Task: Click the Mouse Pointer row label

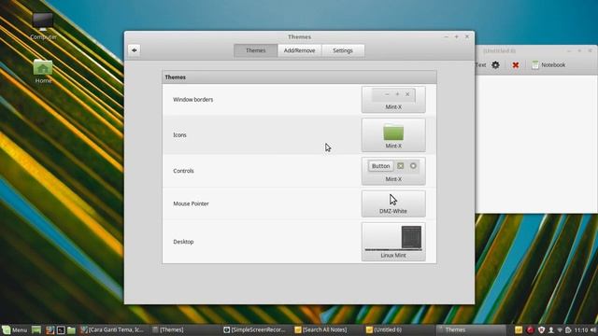Action: tap(191, 203)
